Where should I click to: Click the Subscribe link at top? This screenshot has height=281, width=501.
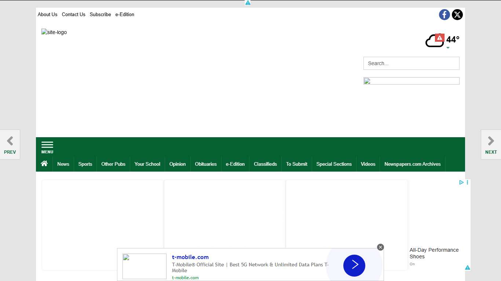pos(100,15)
